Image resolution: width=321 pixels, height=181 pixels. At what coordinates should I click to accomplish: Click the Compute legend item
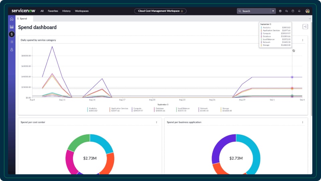pyautogui.click(x=137, y=110)
